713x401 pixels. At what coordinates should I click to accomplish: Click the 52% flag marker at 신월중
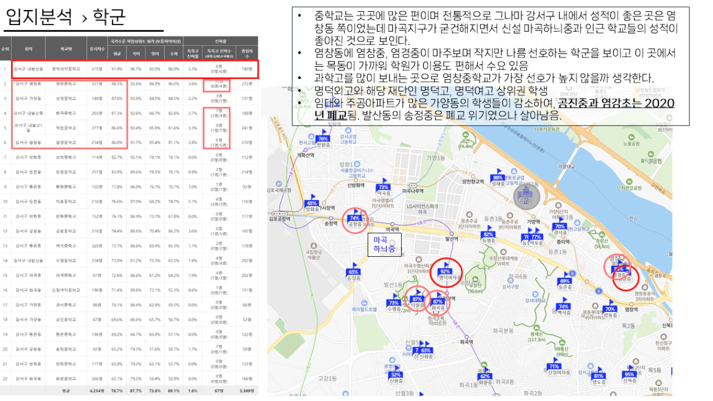tap(396, 374)
